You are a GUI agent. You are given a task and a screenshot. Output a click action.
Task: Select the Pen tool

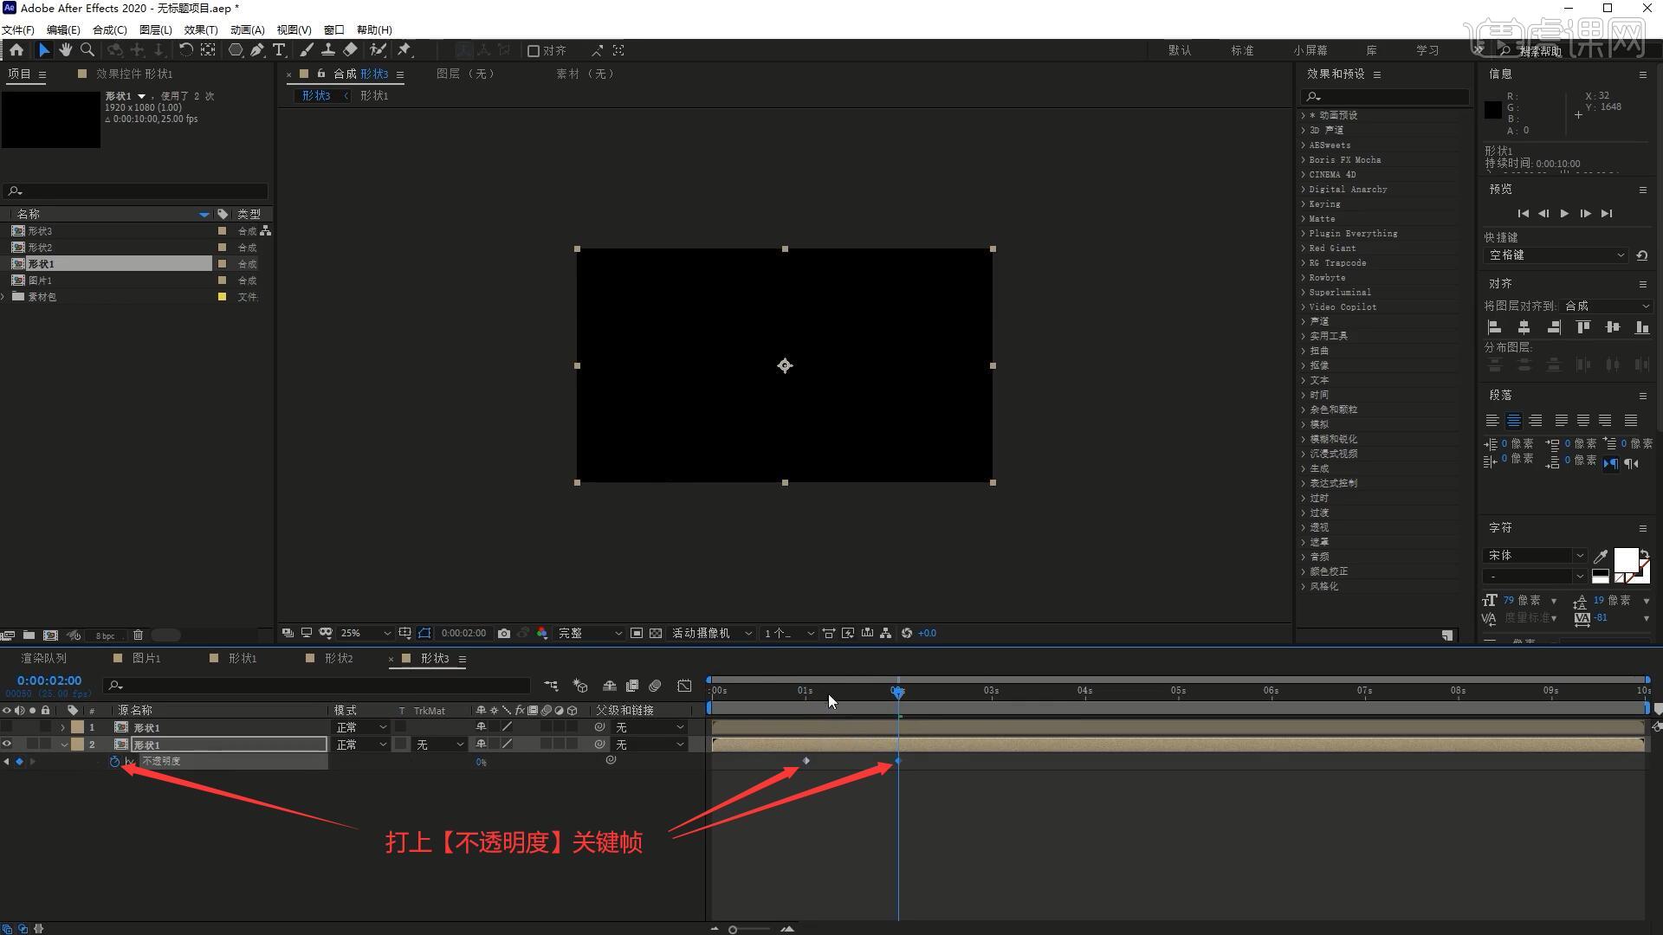coord(257,50)
